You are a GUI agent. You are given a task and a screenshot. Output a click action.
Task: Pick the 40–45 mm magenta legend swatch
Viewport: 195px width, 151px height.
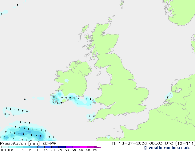point(83,147)
